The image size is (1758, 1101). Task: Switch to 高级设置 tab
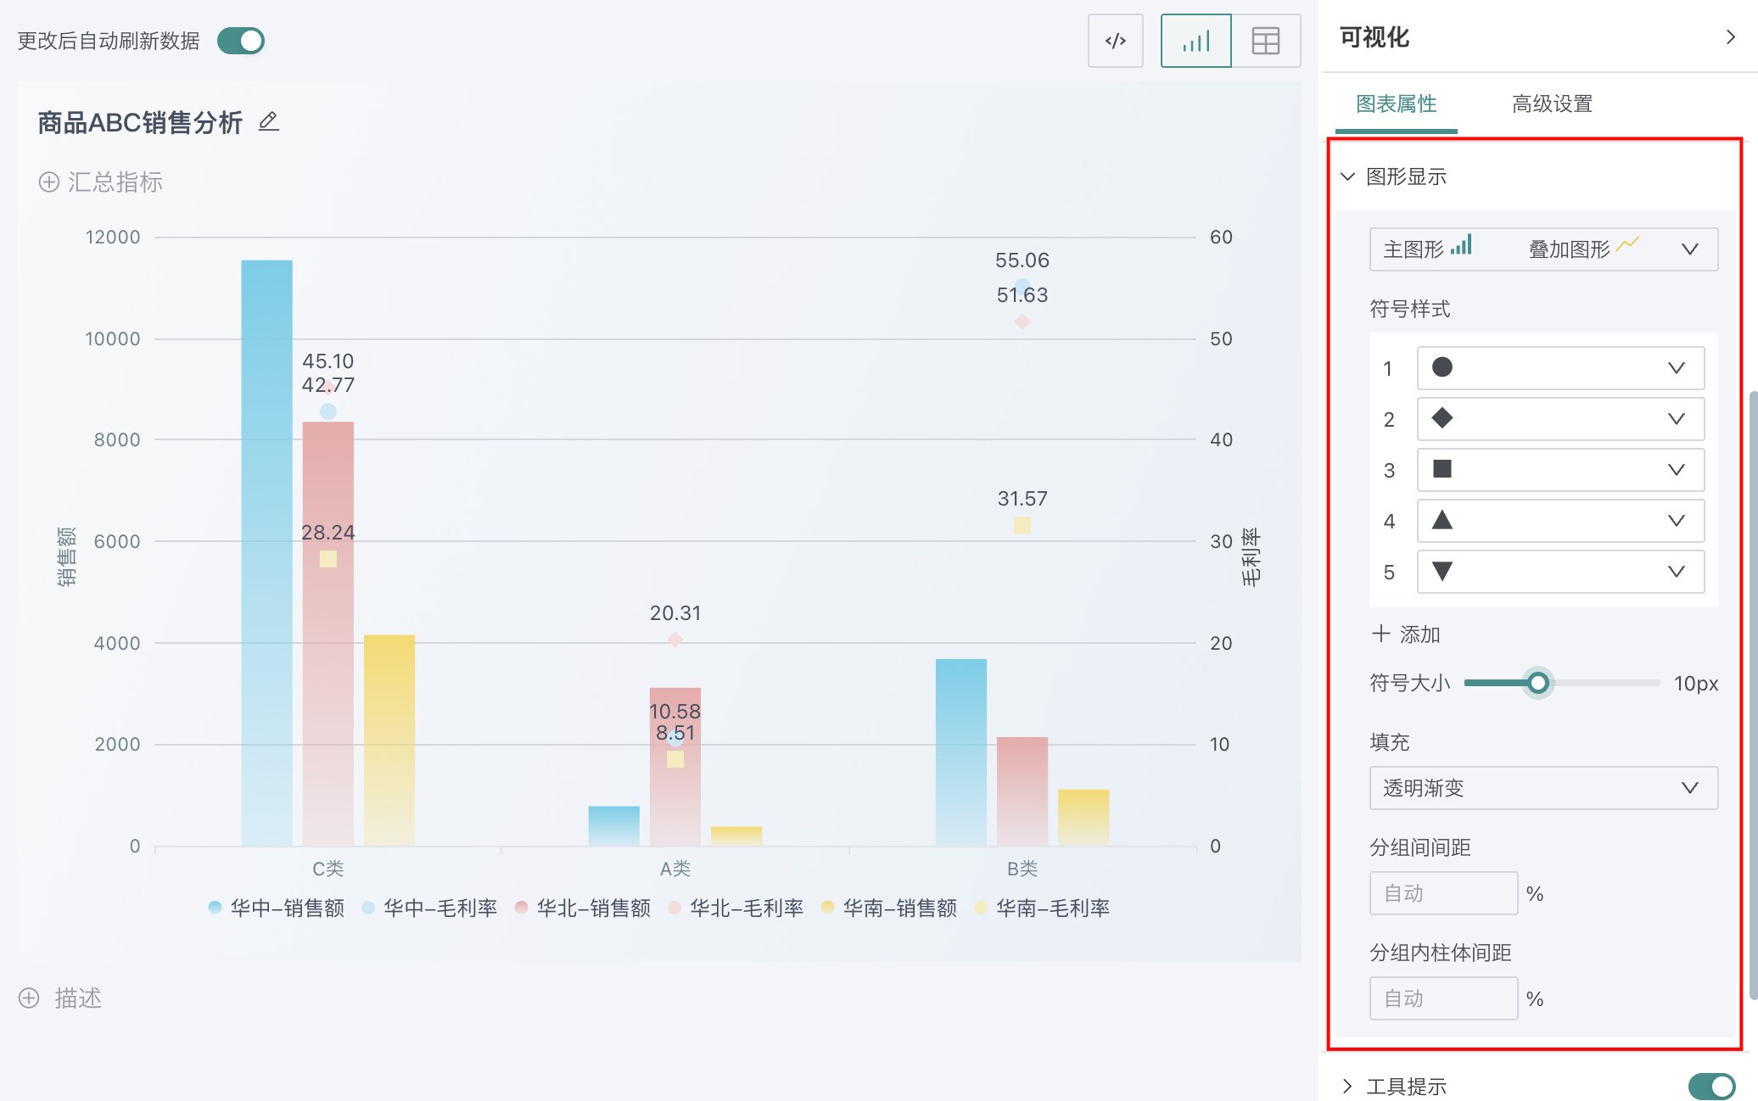click(1552, 103)
